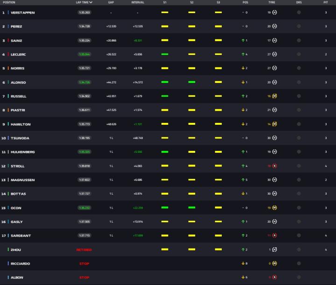Sort by the POSITION column header
Viewport: 336px width, 285px height.
point(9,2)
